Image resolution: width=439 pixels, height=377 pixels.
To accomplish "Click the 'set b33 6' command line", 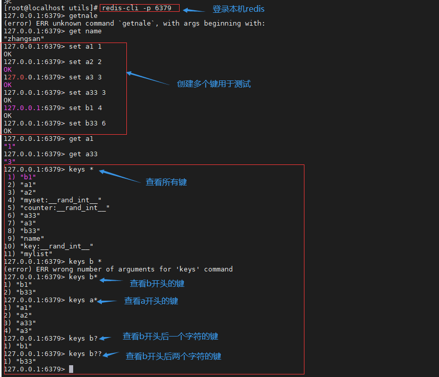I will (55, 123).
